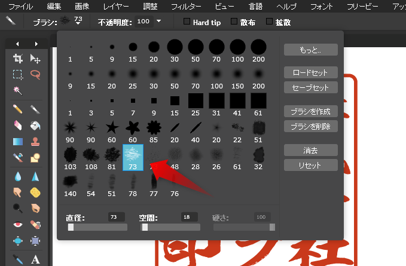Open the ビュー menu
The image size is (406, 266).
224,7
